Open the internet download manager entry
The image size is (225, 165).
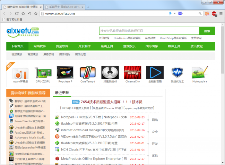[93, 130]
